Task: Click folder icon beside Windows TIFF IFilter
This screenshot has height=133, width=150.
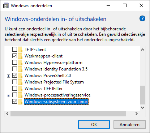Action: 20,89
